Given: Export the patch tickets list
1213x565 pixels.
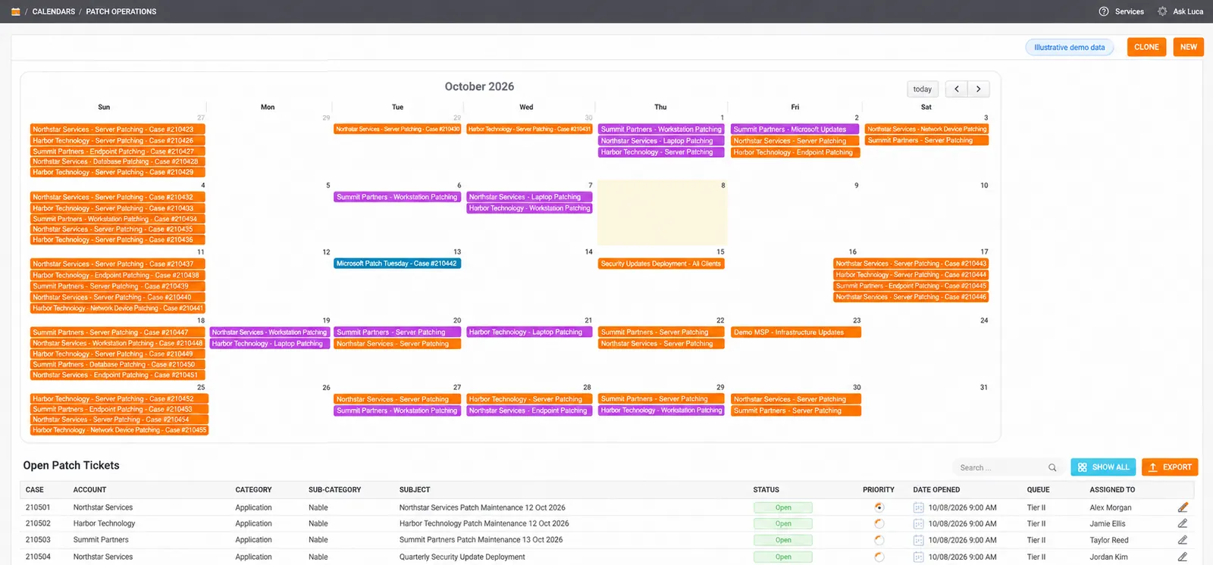Looking at the screenshot, I should pos(1170,467).
